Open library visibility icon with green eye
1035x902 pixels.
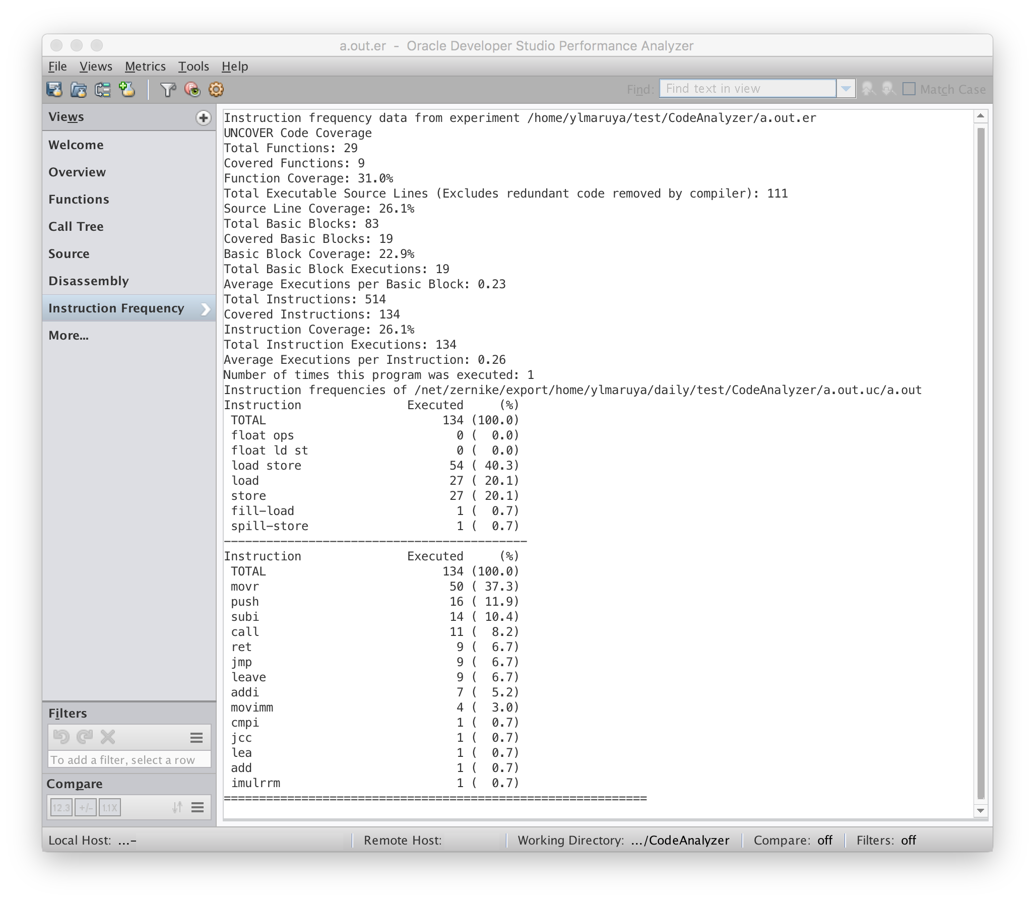pos(192,89)
